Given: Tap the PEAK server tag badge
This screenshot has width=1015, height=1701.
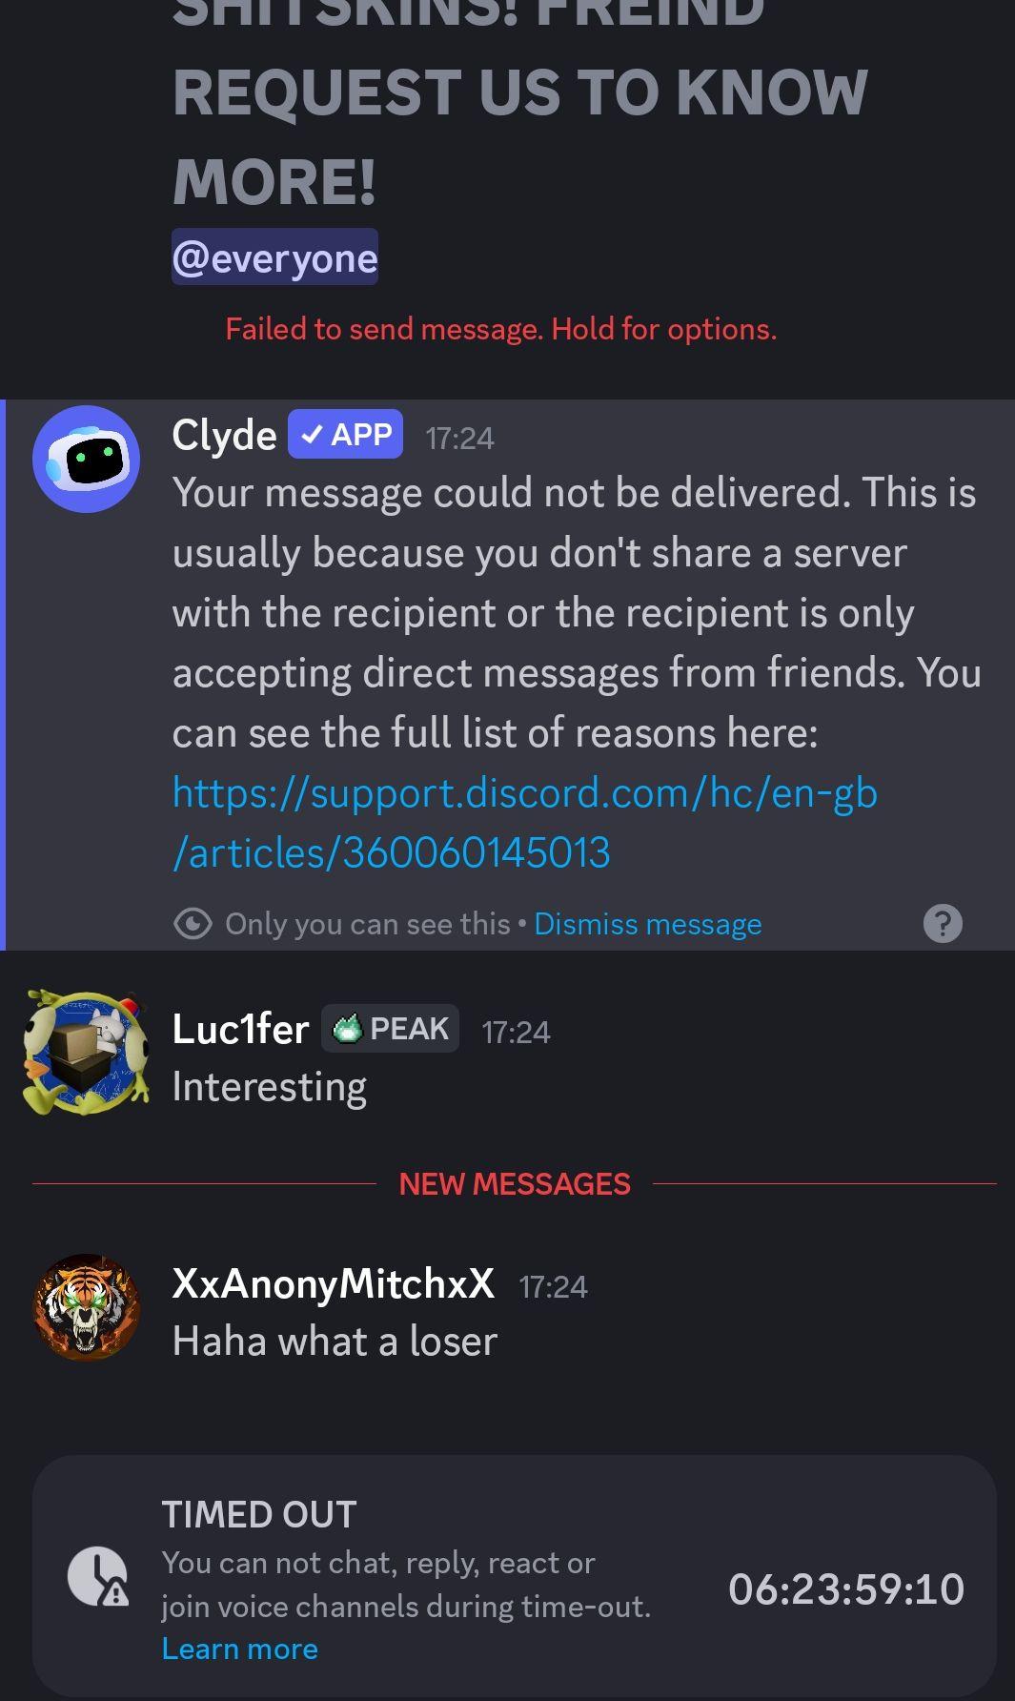Looking at the screenshot, I should coord(390,1029).
